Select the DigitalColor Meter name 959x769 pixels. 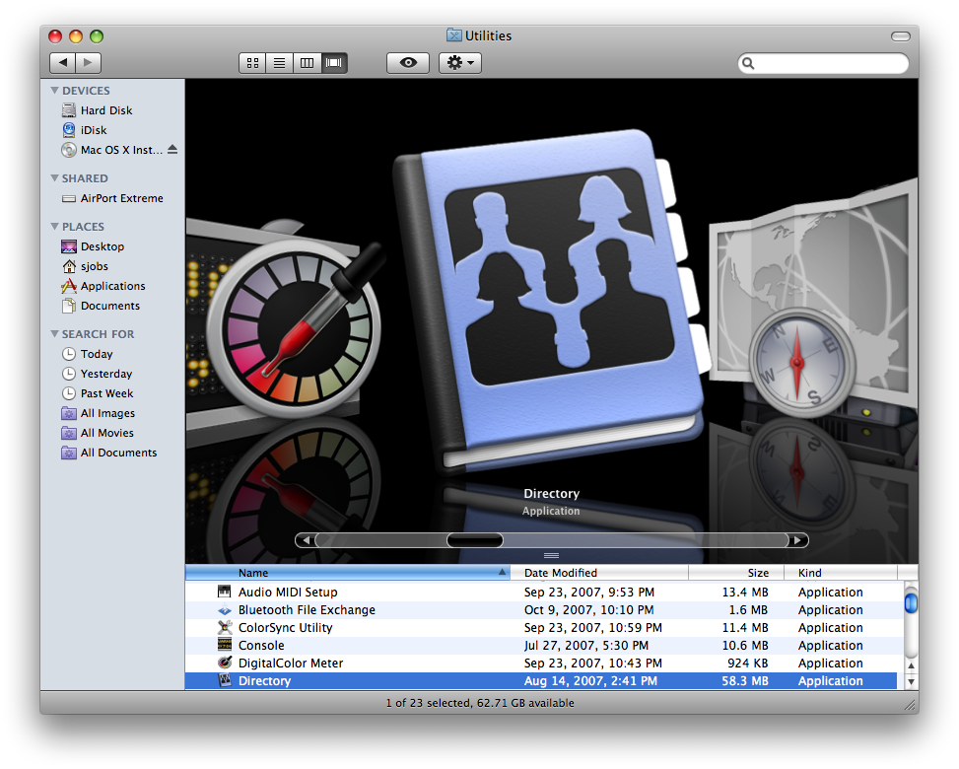pos(291,664)
